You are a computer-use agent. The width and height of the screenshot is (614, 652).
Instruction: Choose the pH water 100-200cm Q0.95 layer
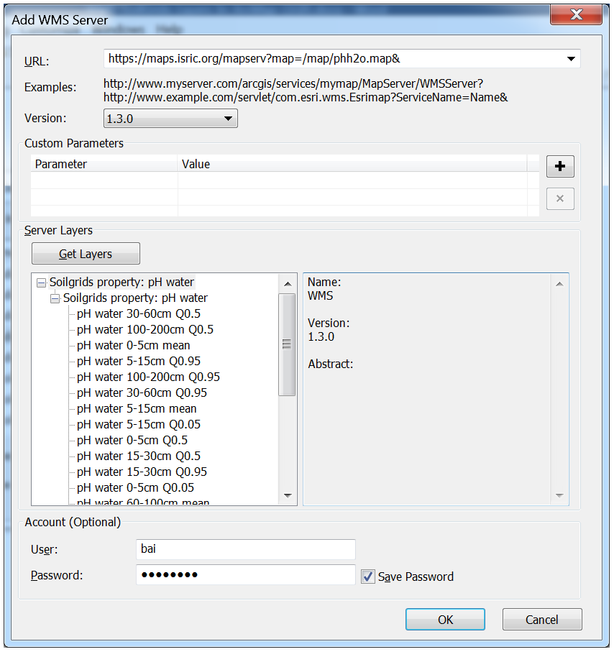148,377
